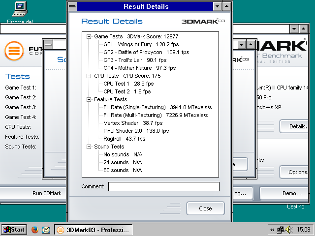Select the Pixel Shader 2.0 result row
Image resolution: width=315 pixels, height=236 pixels.
(136, 131)
